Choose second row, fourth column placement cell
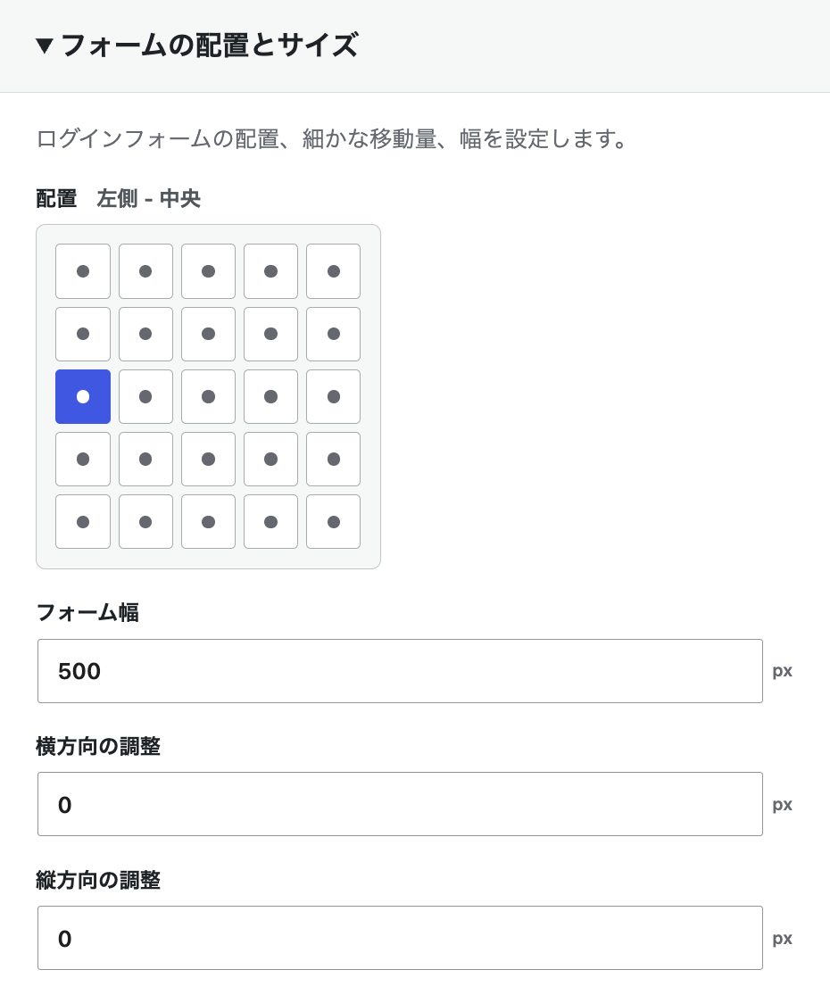This screenshot has height=1003, width=830. click(270, 334)
